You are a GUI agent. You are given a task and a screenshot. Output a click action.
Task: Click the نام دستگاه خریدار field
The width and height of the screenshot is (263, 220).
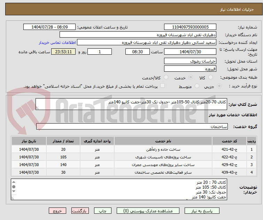pos(138,35)
